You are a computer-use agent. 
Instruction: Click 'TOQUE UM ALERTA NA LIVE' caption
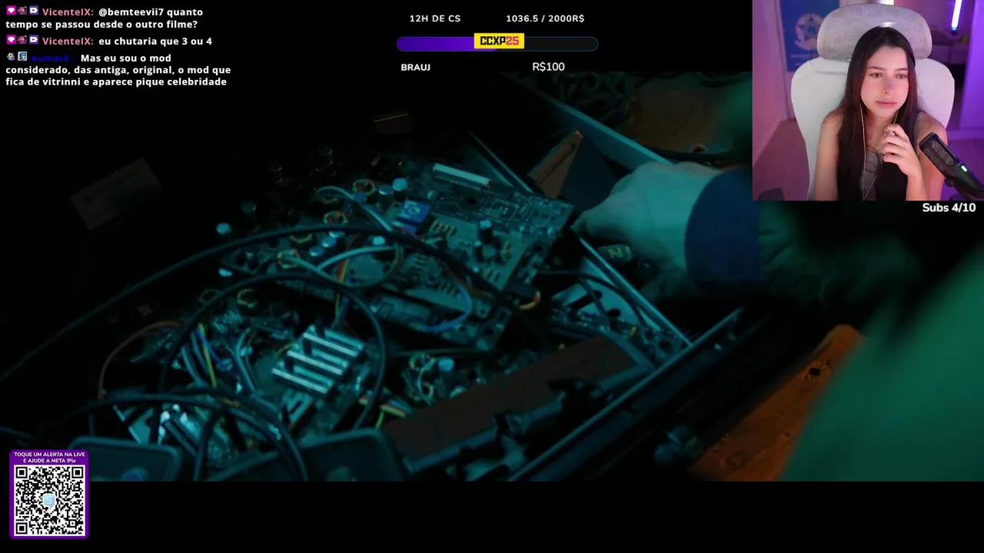[x=49, y=454]
